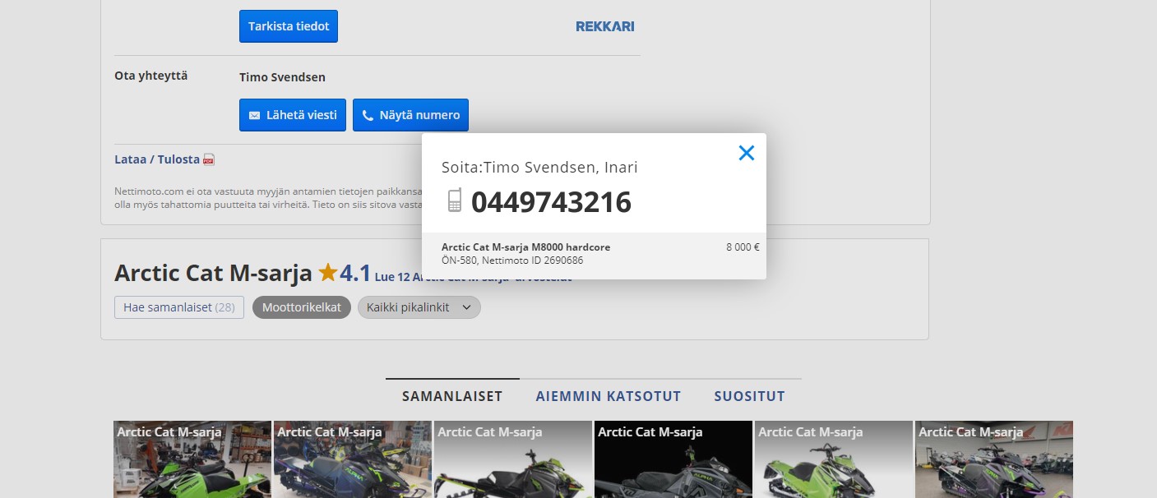
Task: Open first Arctic Cat M-sarja thumbnail
Action: click(x=192, y=459)
